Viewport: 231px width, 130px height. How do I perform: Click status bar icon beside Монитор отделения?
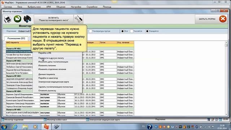(x=3, y=120)
